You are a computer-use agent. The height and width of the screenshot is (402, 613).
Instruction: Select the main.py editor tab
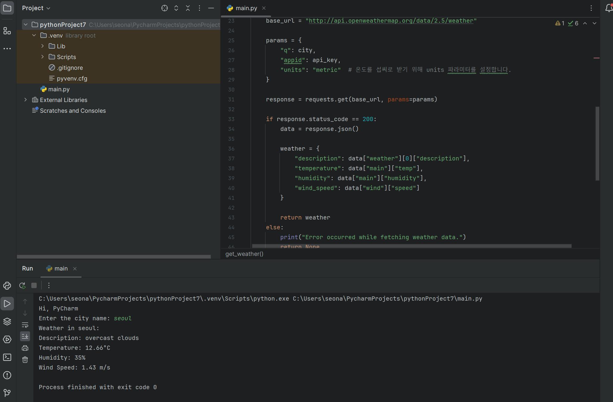246,8
